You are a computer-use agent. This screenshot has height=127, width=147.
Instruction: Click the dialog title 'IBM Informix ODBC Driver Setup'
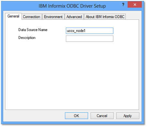click(x=72, y=6)
